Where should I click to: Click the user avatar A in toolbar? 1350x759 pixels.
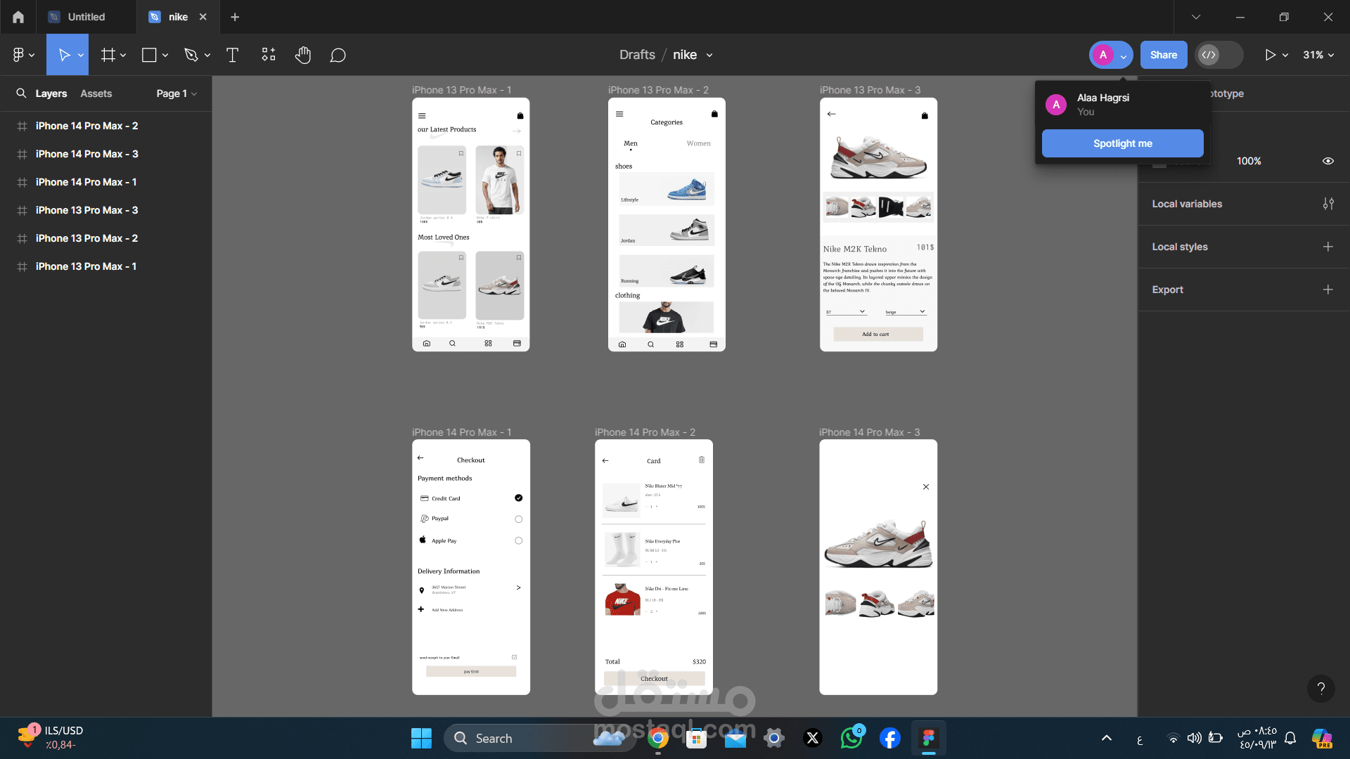(x=1102, y=55)
